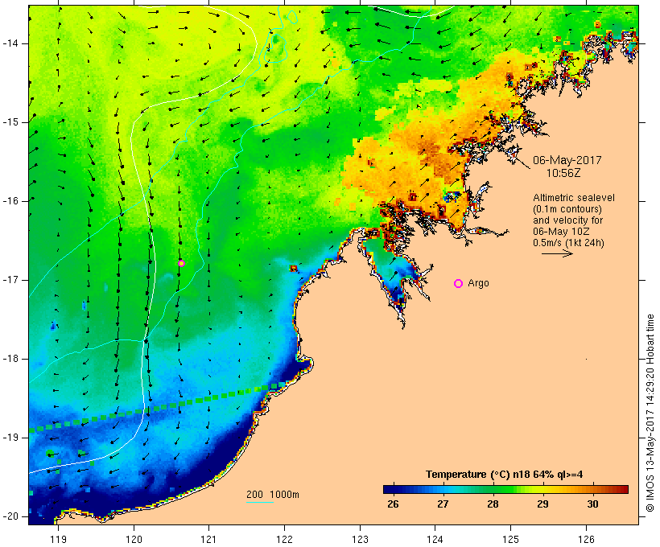
Task: Click the 06-May-2017 date label
Action: click(567, 160)
